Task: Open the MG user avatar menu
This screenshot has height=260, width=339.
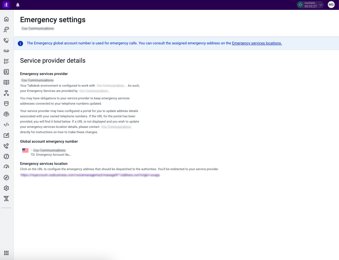Action: pyautogui.click(x=331, y=5)
